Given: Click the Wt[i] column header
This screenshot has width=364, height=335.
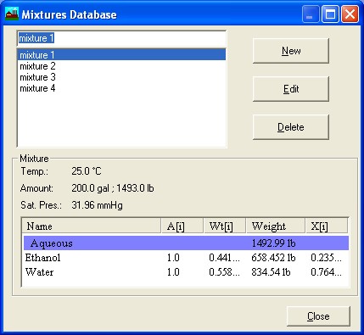Looking at the screenshot, I should [225, 226].
